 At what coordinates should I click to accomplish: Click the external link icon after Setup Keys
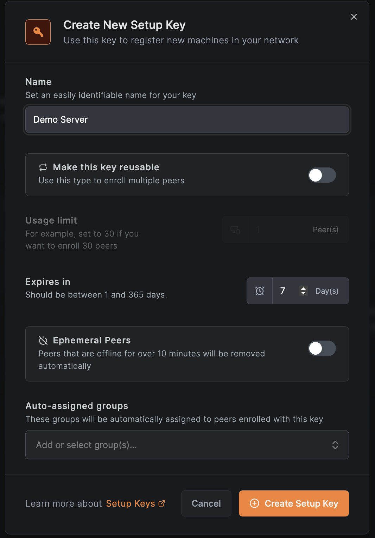162,503
